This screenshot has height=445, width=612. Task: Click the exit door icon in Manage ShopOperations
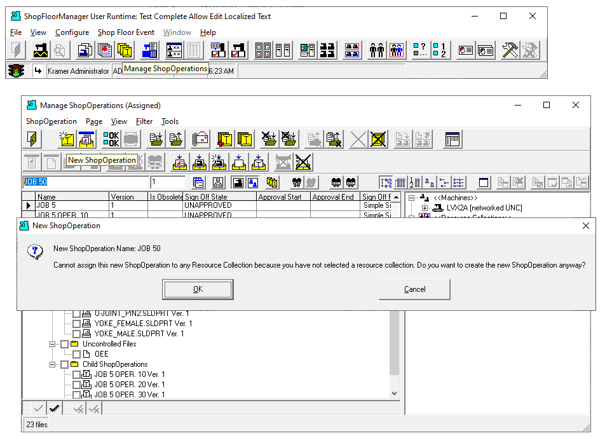point(32,139)
